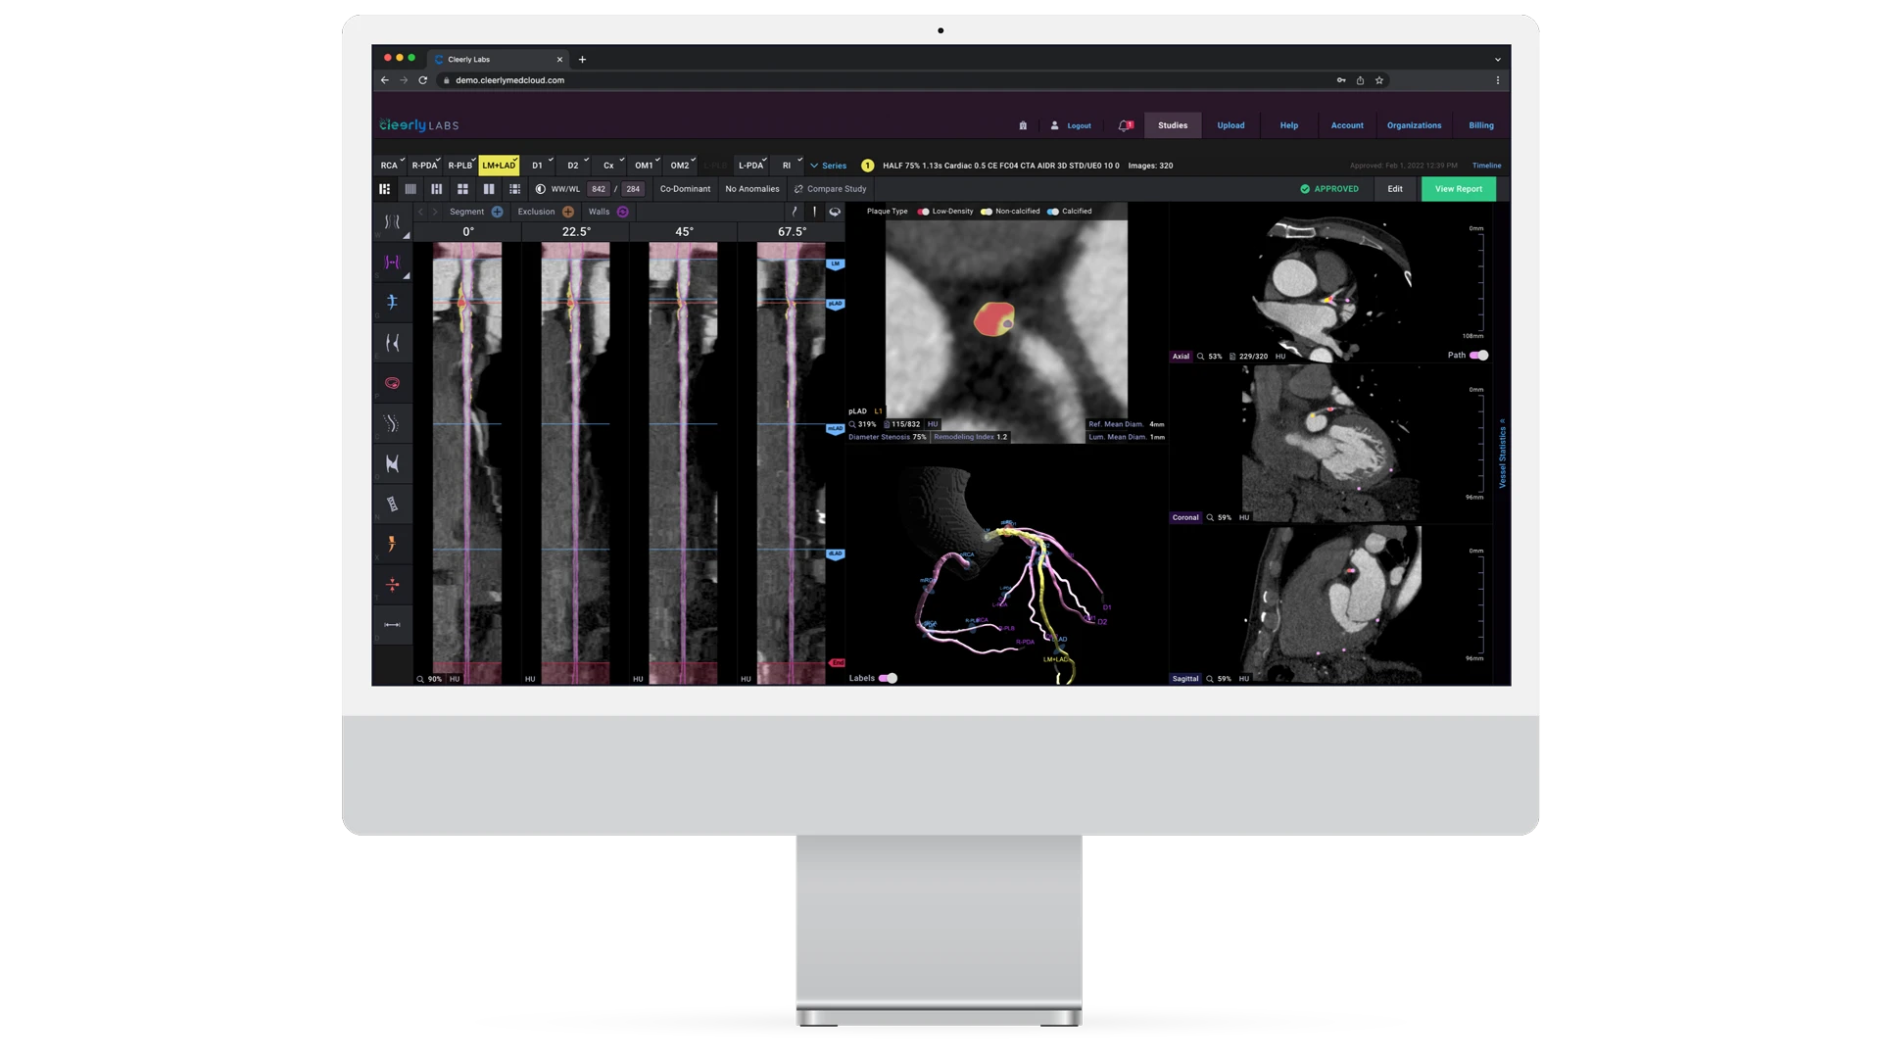Switch to the three-column split layout
The image size is (1881, 1058).
(437, 189)
